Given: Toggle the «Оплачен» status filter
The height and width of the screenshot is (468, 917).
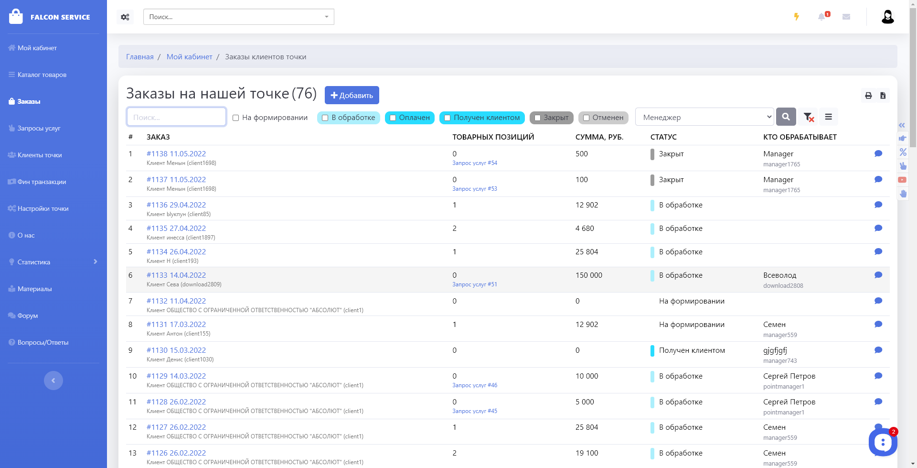Looking at the screenshot, I should [x=393, y=118].
